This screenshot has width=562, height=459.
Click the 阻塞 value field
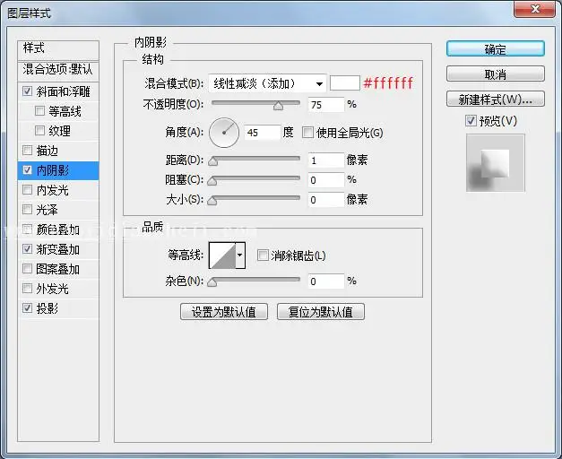point(325,180)
